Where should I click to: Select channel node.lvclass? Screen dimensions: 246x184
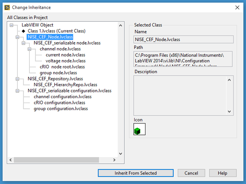[60, 49]
